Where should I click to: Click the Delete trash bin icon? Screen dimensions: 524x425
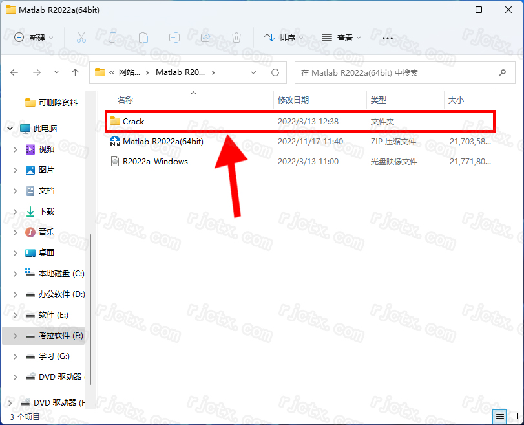236,38
